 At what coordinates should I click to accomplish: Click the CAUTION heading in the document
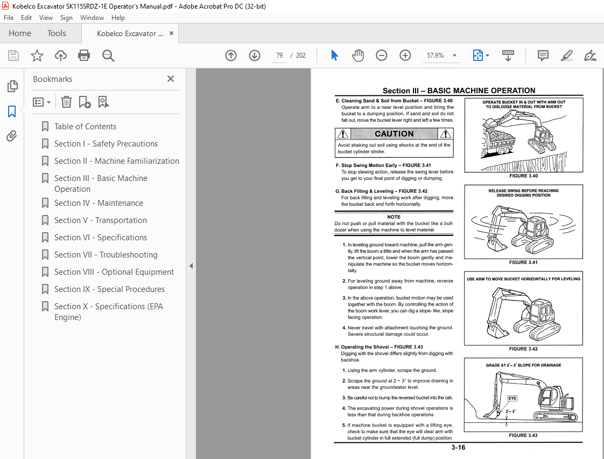point(394,134)
